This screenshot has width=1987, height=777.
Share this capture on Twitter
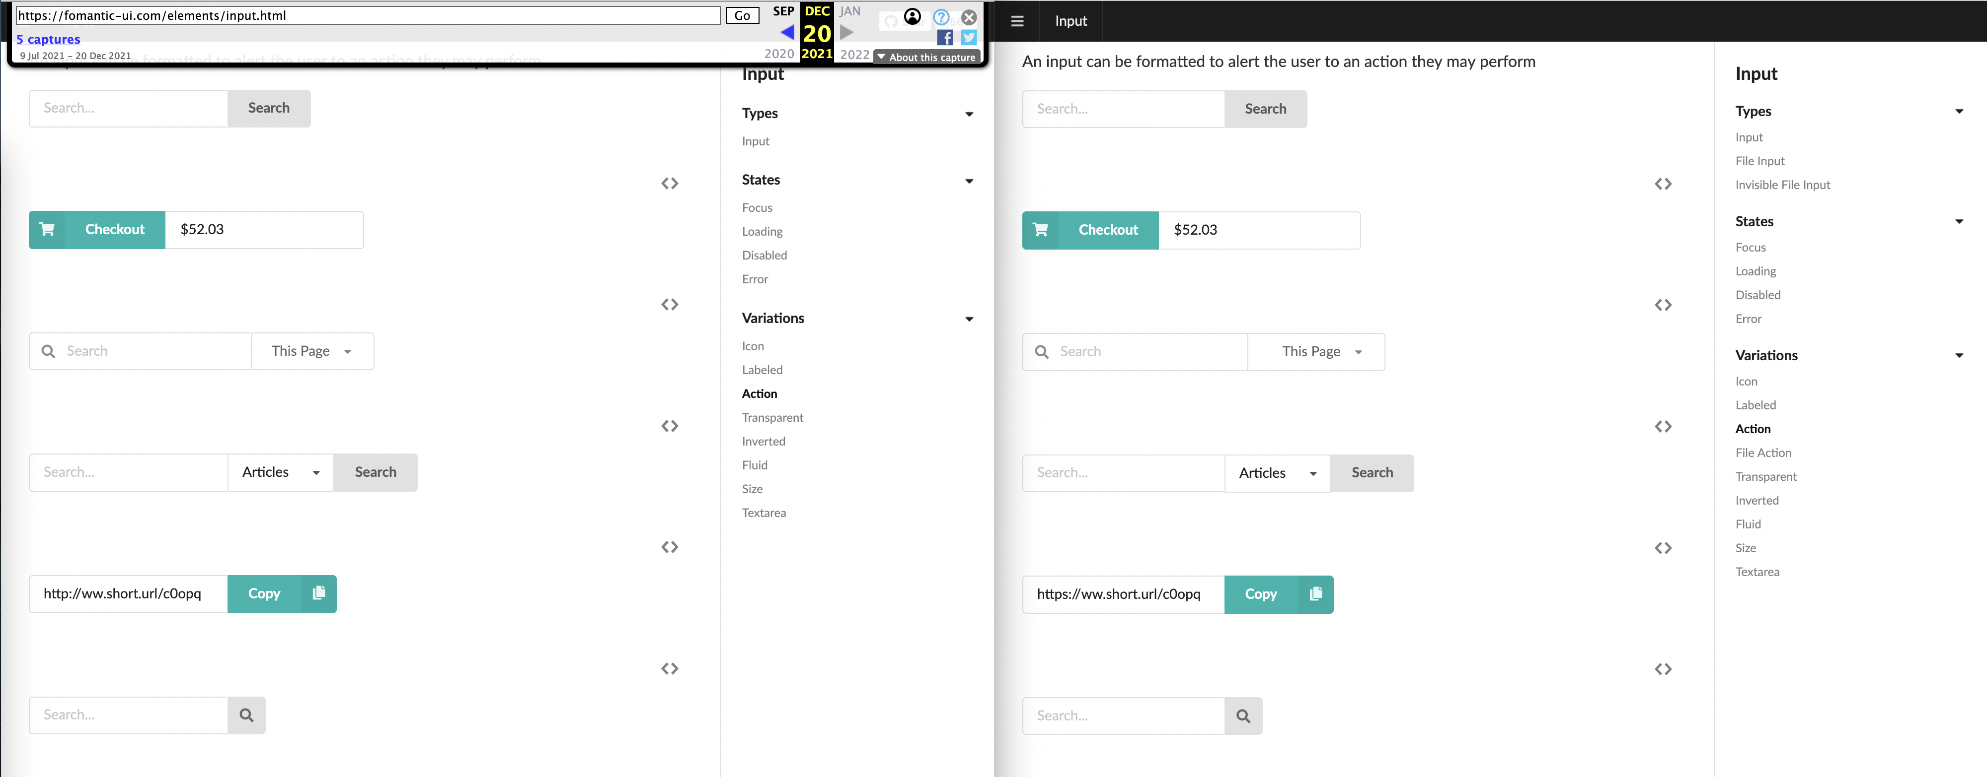pos(968,37)
